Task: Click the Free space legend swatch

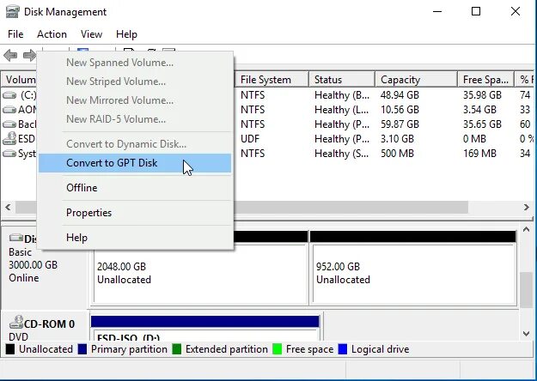Action: 277,349
